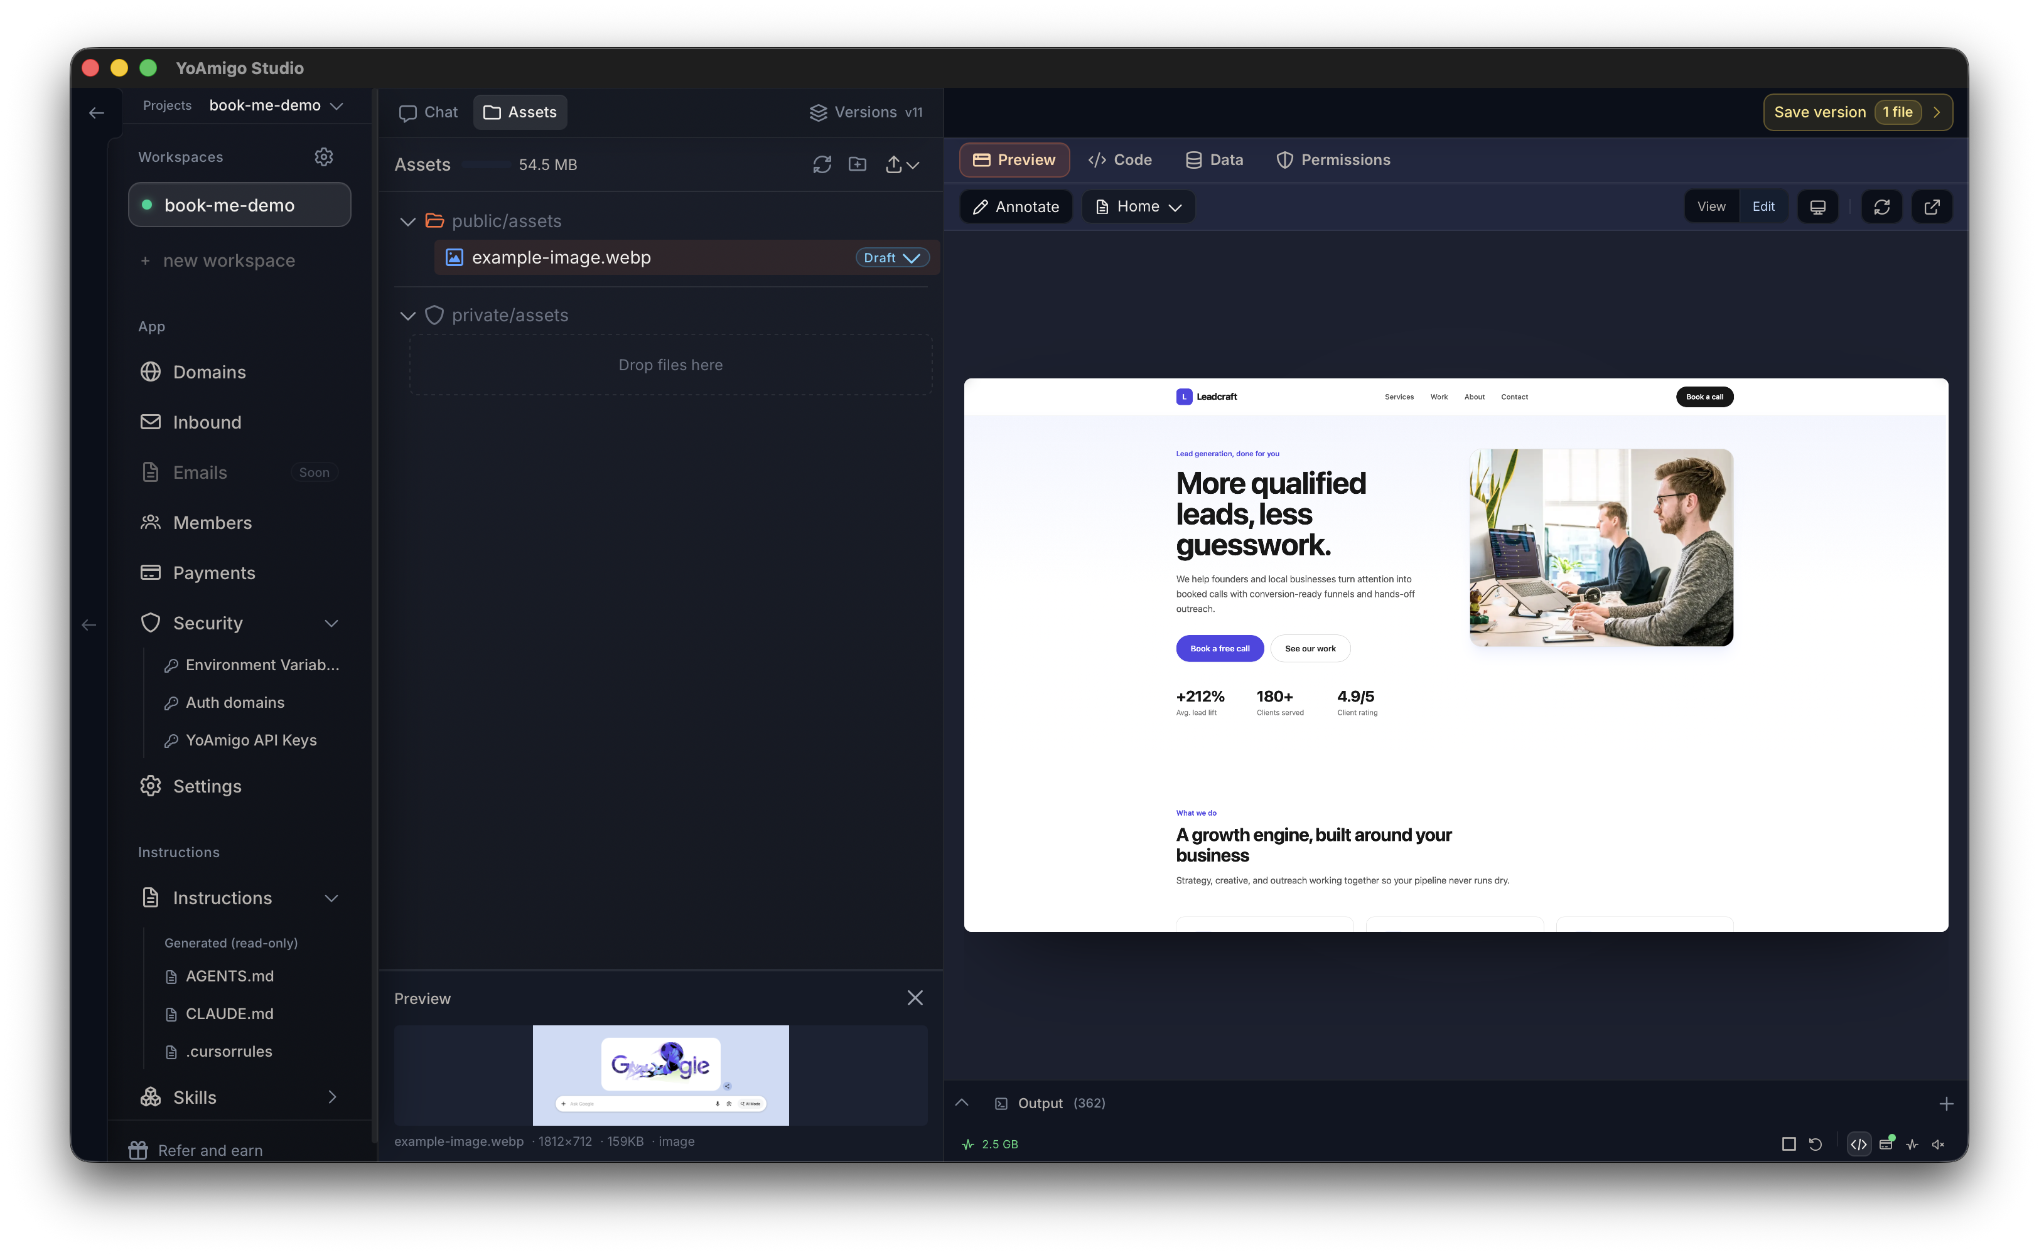Switch to the Assets tab

tap(520, 112)
